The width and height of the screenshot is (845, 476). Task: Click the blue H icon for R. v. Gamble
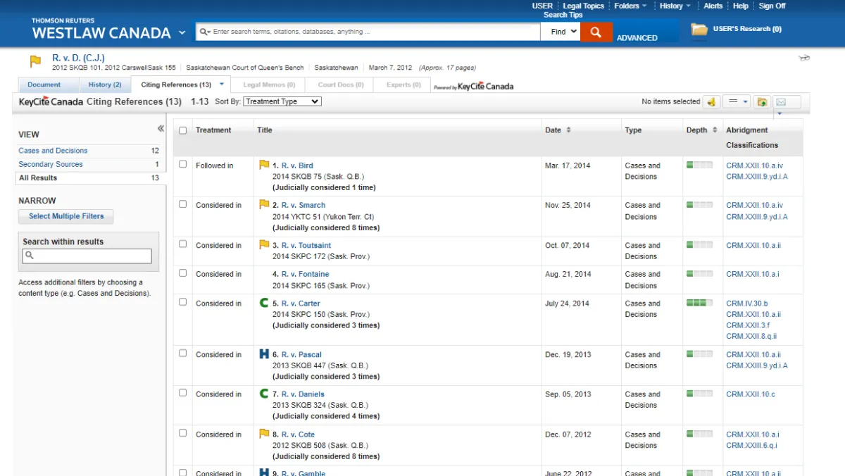[264, 472]
